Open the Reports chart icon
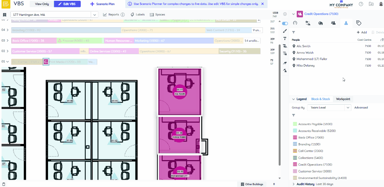The height and width of the screenshot is (187, 384). point(105,15)
